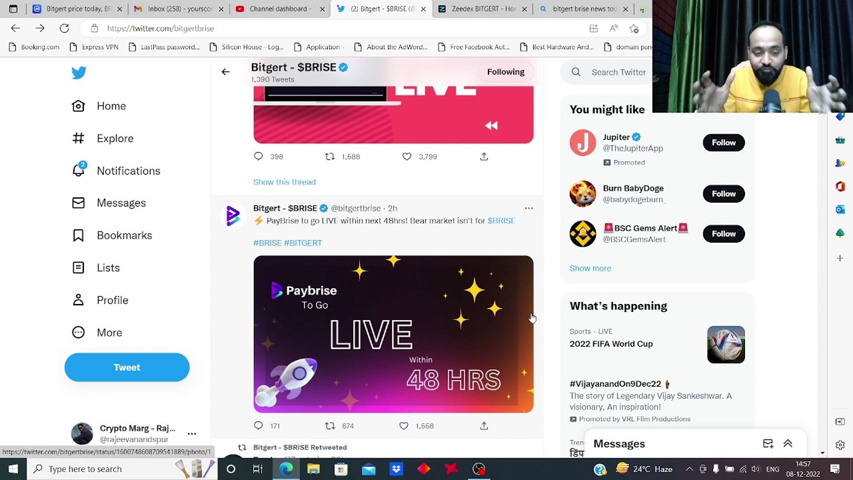
Task: Reply to the tweet with 398 comments
Action: tap(259, 157)
